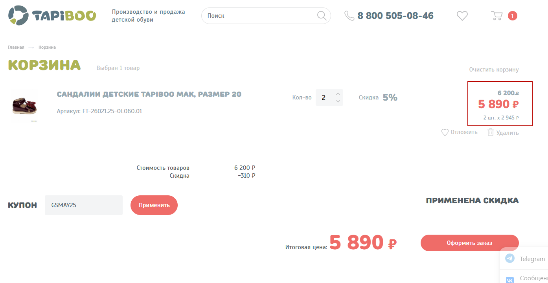The width and height of the screenshot is (548, 283).
Task: Go to Главная breadcrumb
Action: [16, 47]
